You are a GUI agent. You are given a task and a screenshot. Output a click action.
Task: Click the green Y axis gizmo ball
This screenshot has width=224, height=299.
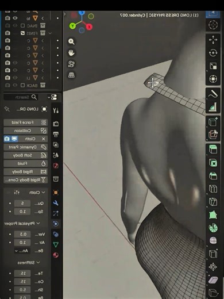point(72,26)
